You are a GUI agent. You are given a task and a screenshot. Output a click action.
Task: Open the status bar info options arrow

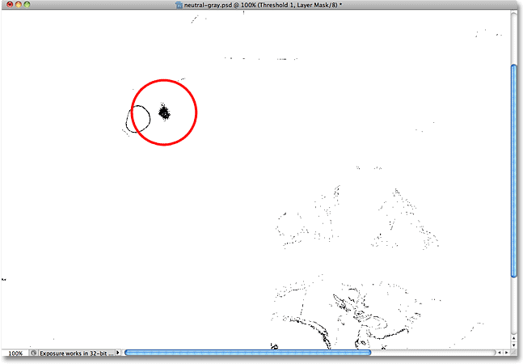click(x=118, y=353)
